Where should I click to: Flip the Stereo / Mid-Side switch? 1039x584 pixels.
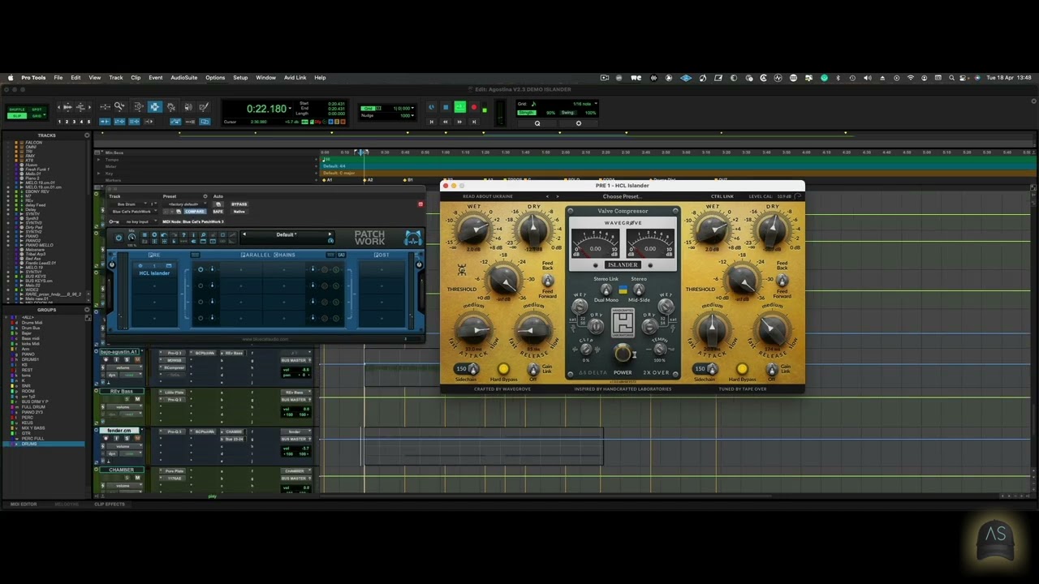pos(639,290)
